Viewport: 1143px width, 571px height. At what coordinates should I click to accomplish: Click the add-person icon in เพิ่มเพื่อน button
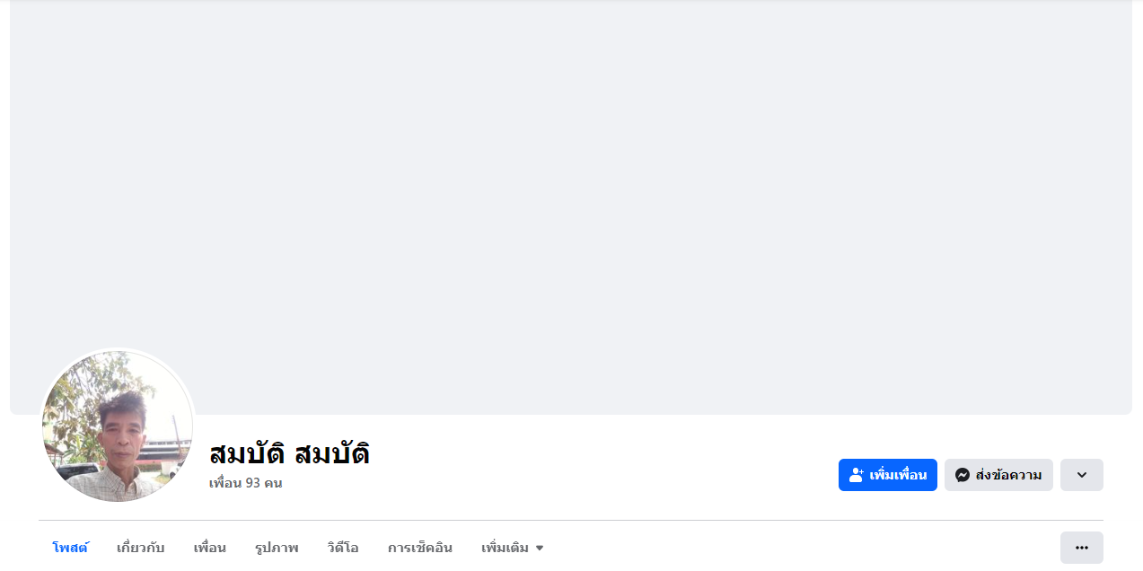click(856, 475)
